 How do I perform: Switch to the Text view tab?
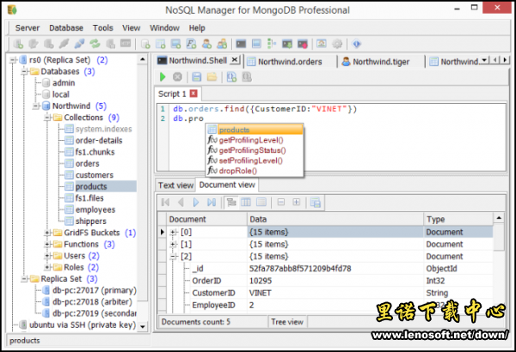point(175,185)
